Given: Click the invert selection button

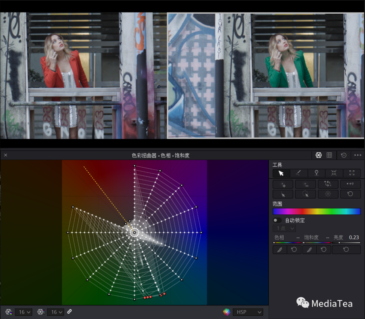Looking at the screenshot, I should click(x=328, y=185).
